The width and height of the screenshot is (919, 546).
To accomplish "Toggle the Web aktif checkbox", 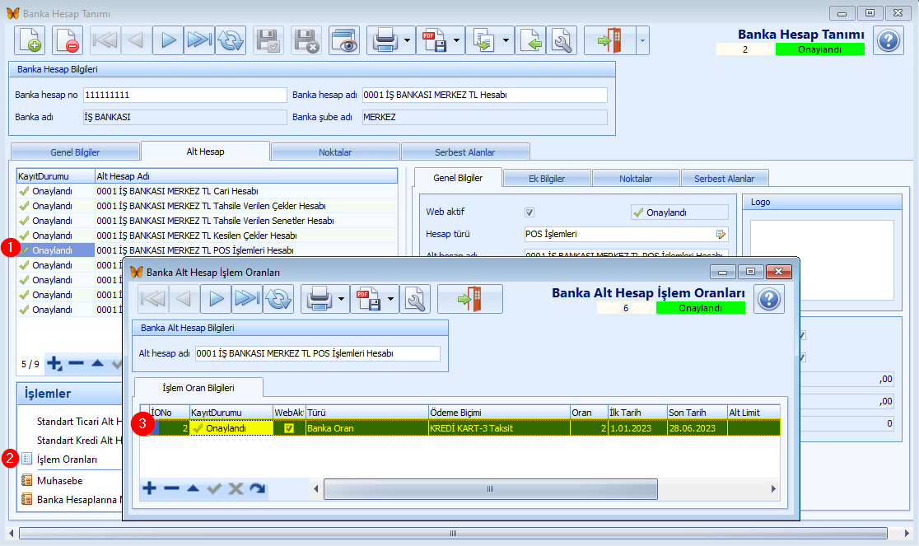I will click(x=529, y=212).
